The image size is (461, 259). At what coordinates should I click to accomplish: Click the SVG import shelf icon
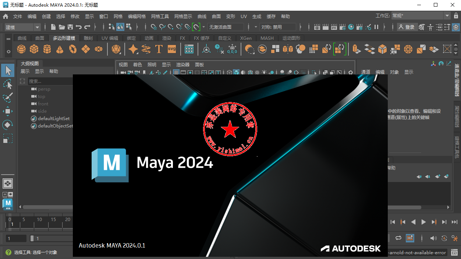click(x=172, y=49)
